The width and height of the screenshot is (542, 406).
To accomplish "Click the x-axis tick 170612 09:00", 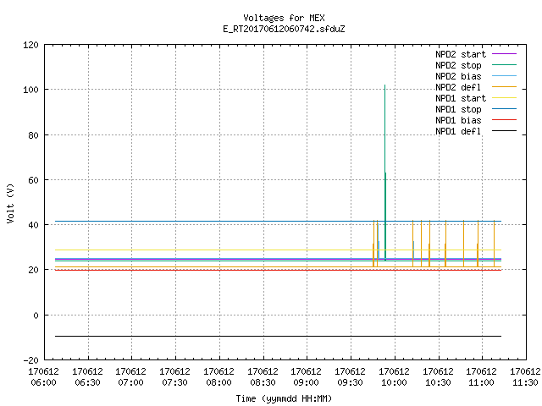I will point(306,377).
